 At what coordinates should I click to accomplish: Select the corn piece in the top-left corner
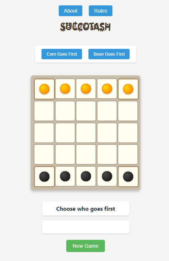pos(44,89)
